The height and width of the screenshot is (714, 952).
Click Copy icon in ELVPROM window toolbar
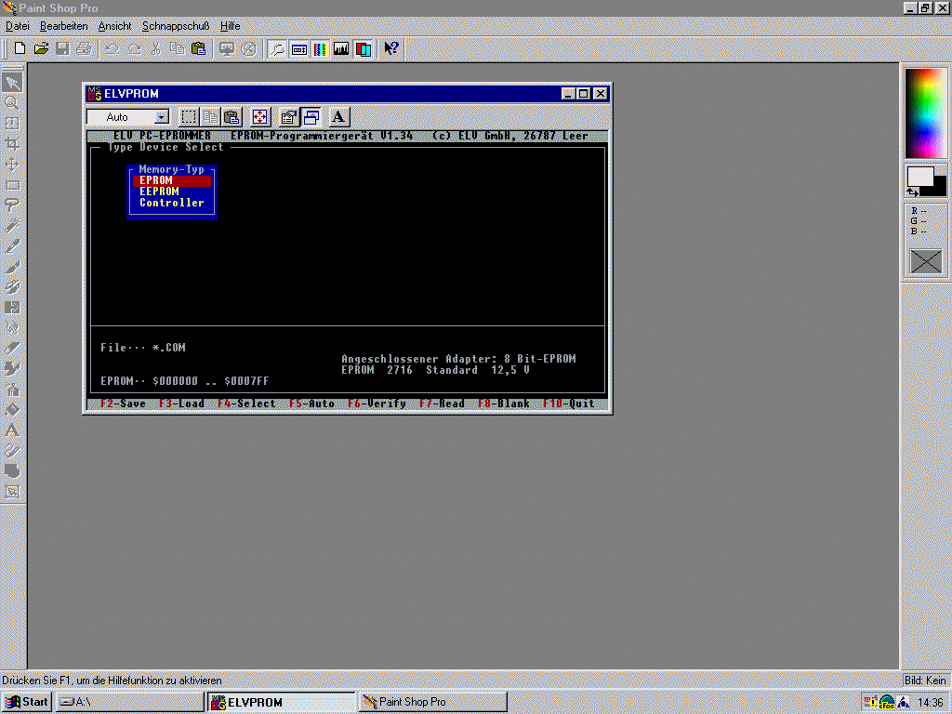[211, 116]
